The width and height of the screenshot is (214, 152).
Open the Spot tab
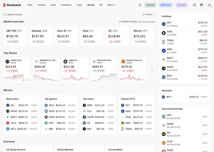(x=30, y=5)
